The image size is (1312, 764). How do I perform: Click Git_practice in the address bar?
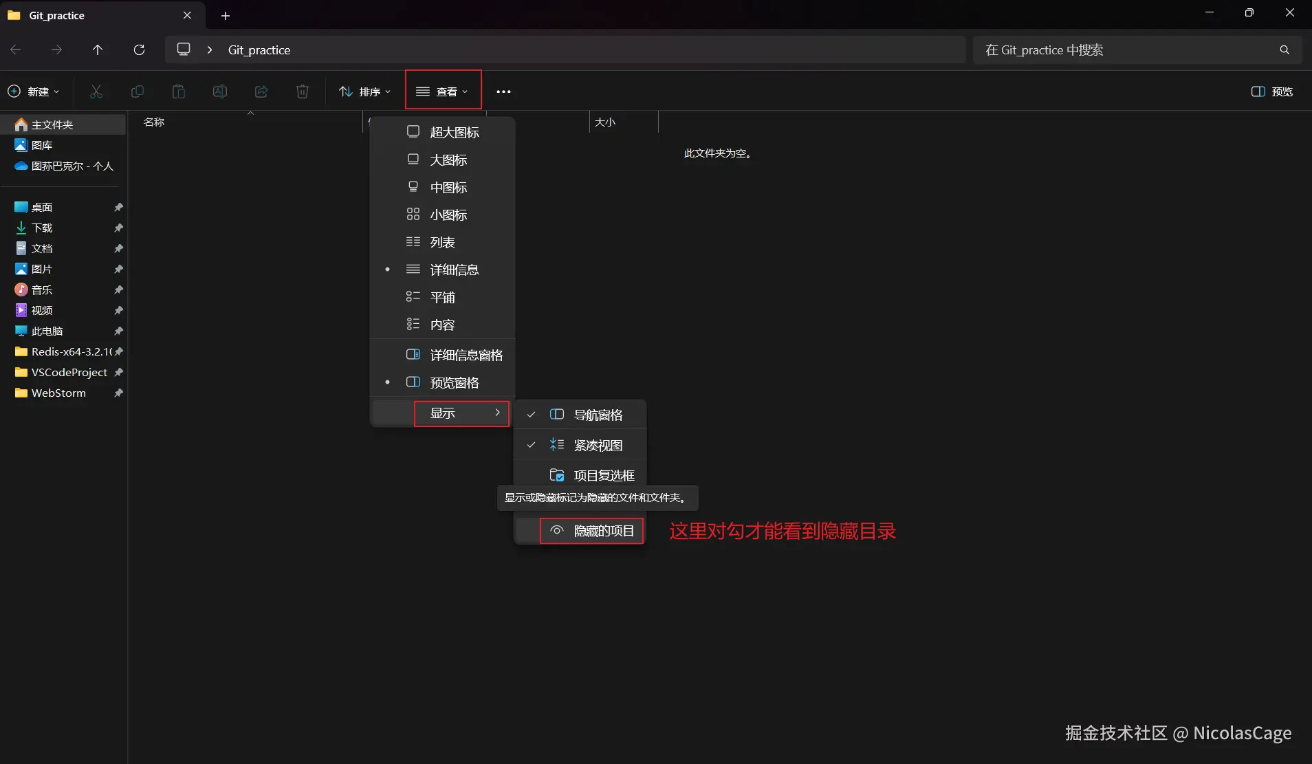tap(259, 50)
